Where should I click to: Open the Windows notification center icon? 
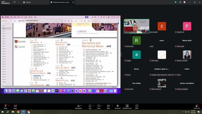click(199, 112)
